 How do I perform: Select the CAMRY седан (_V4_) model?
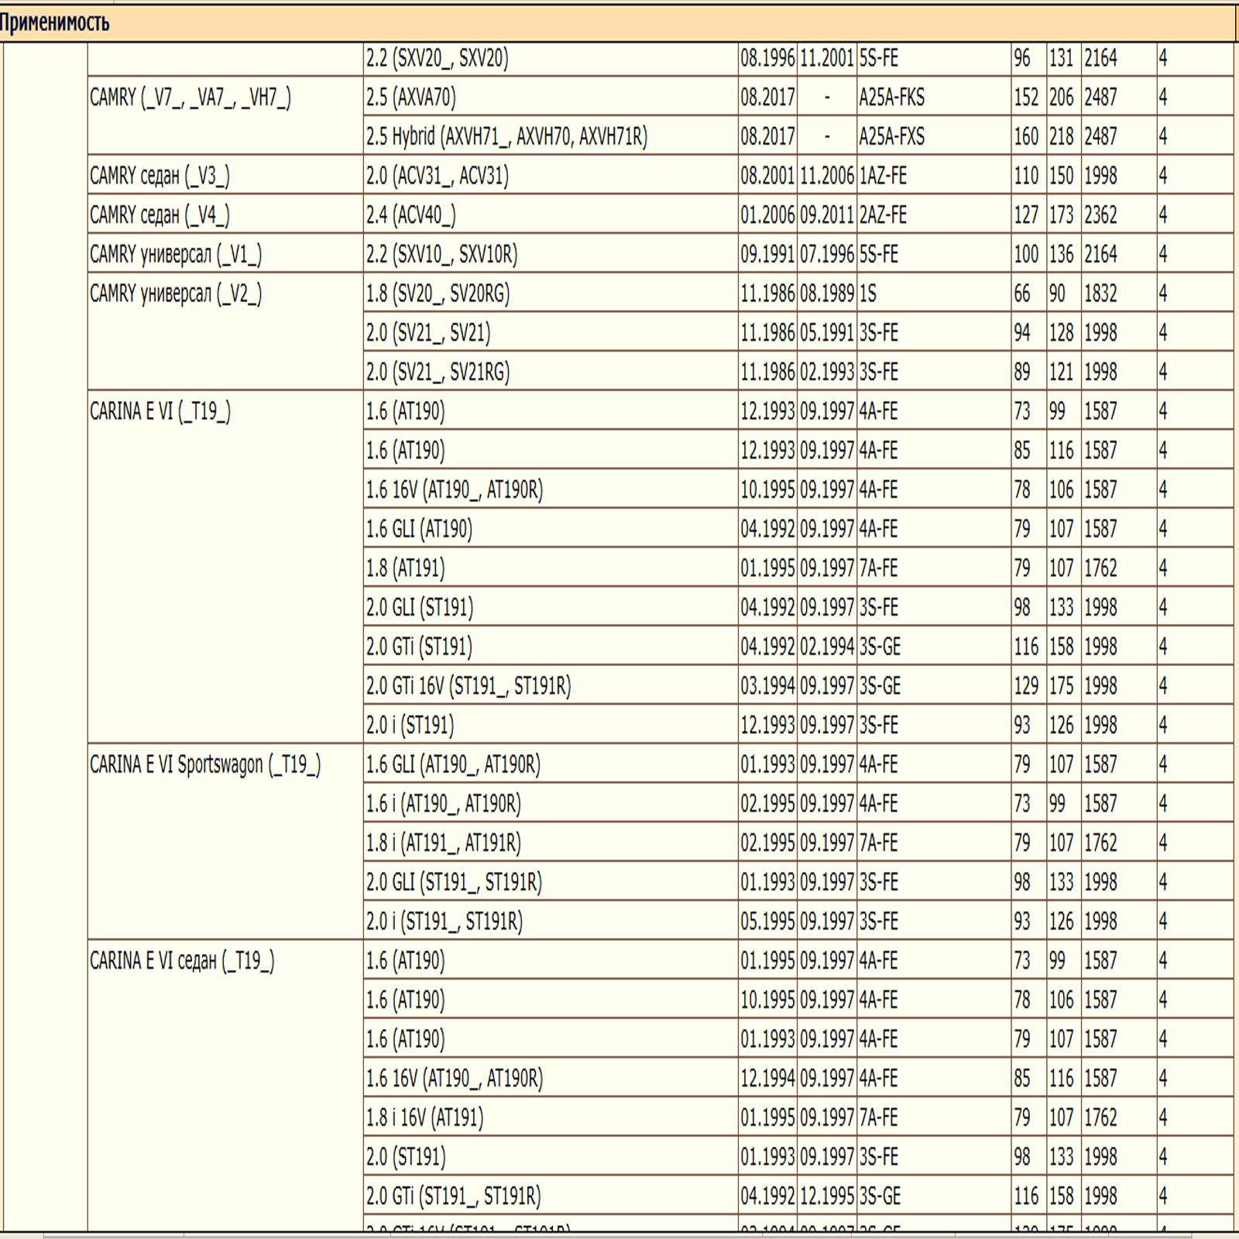coord(160,215)
